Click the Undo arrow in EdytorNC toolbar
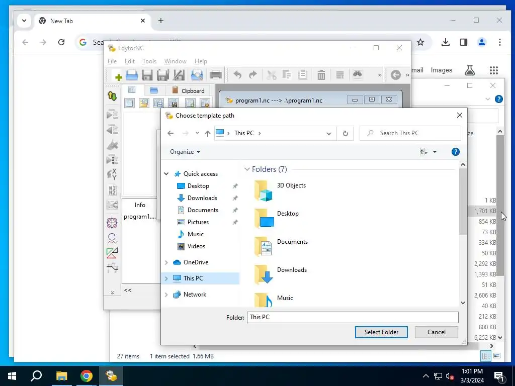Viewport: 515px width, 386px height. click(237, 75)
